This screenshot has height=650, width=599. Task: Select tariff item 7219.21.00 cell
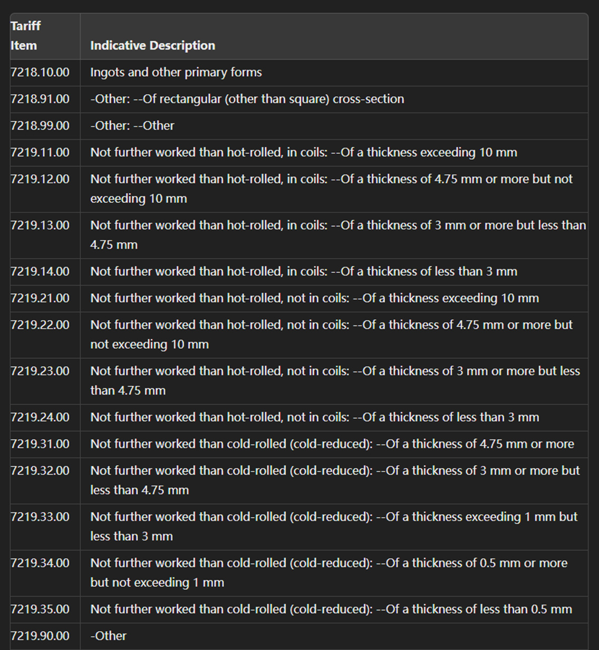40,298
